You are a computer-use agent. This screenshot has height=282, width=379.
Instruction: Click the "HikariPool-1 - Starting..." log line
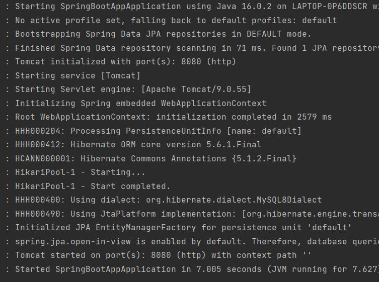pos(80,172)
